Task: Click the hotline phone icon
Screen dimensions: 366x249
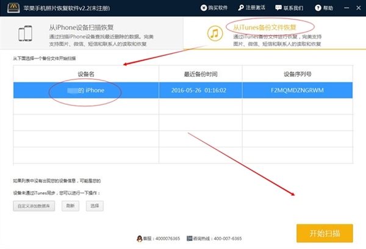Action: [x=189, y=239]
